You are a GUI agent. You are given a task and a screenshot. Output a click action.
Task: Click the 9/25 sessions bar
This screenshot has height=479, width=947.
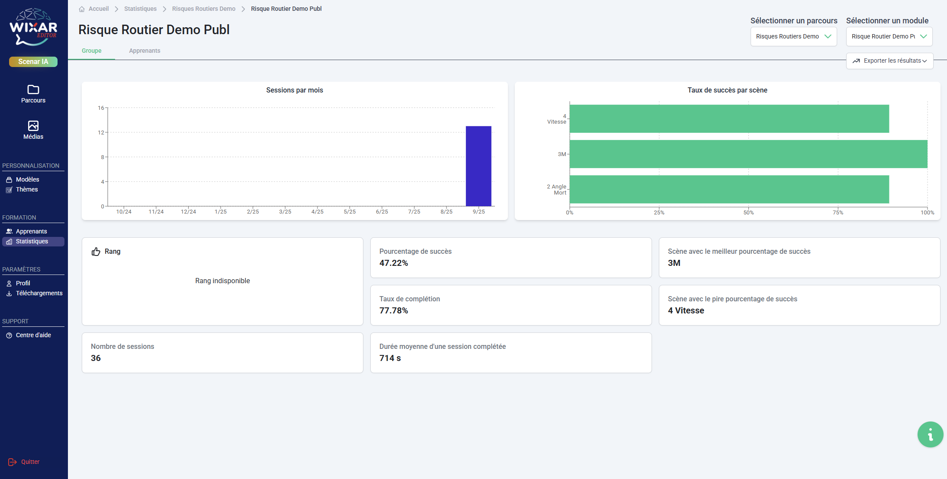point(478,166)
